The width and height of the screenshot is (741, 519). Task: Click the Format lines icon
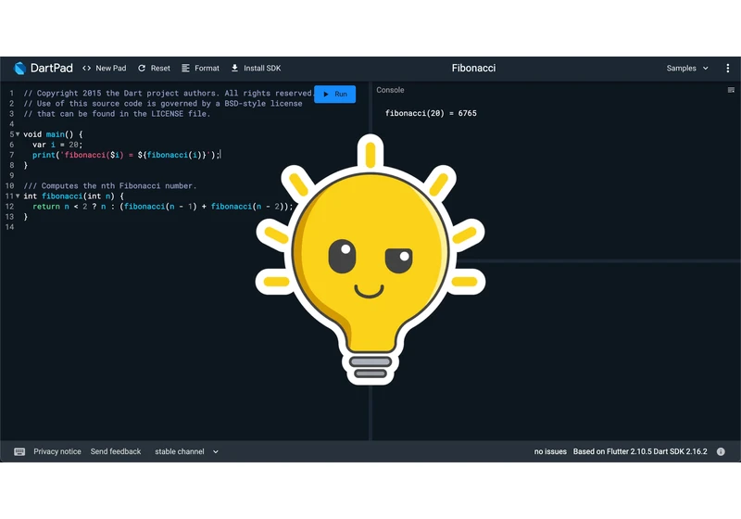[185, 68]
